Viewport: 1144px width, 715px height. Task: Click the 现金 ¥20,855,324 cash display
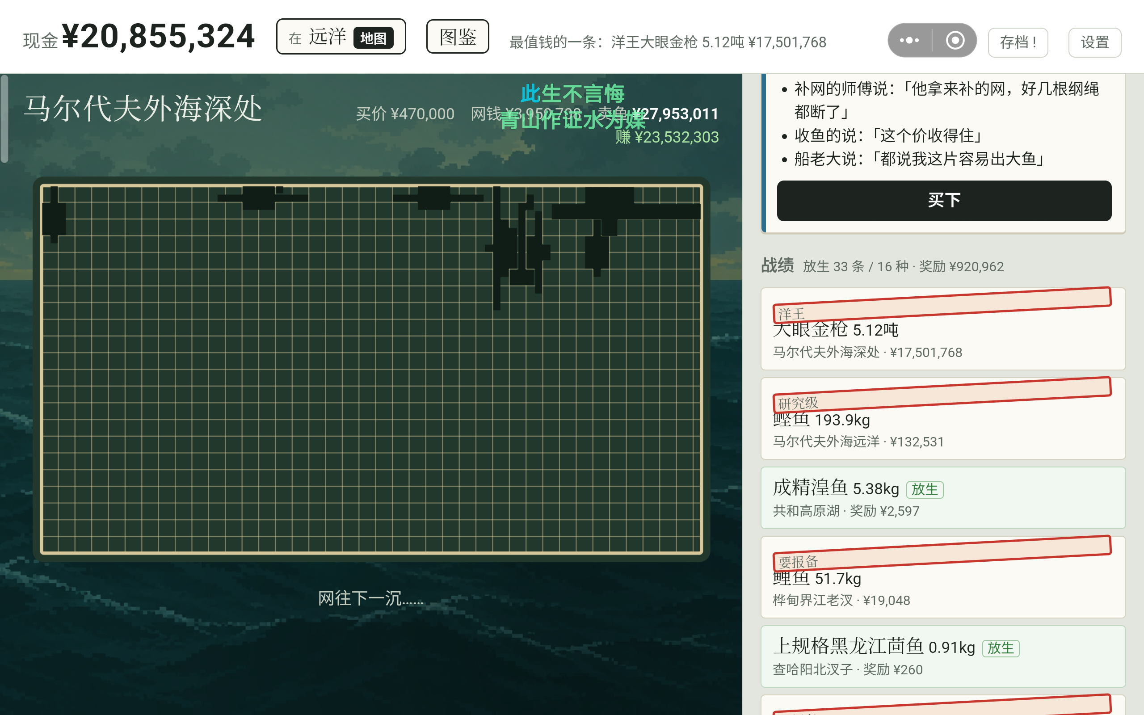point(139,37)
